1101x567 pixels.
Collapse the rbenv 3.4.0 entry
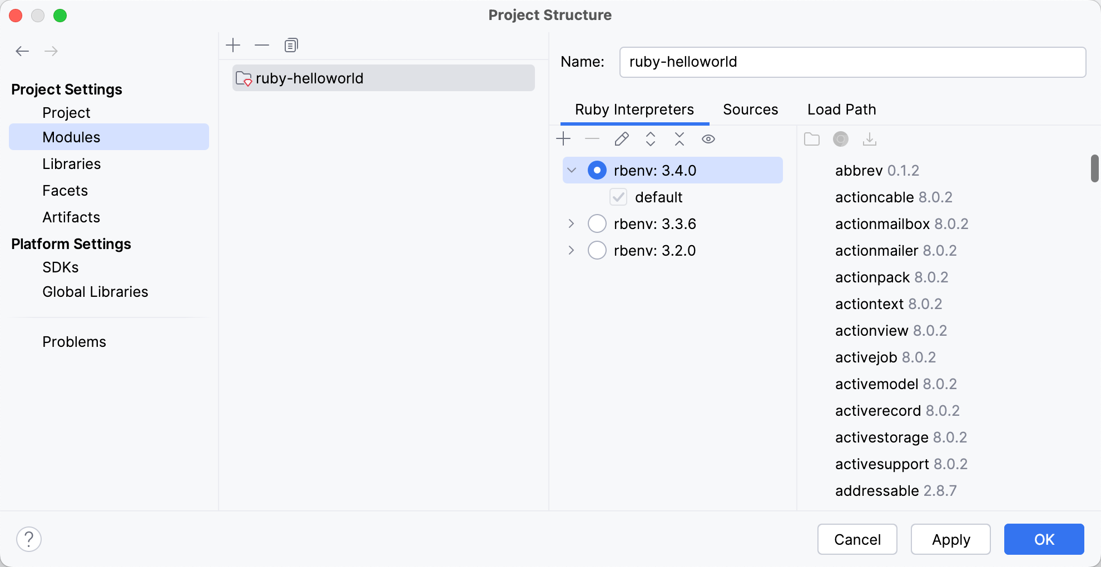coord(572,170)
